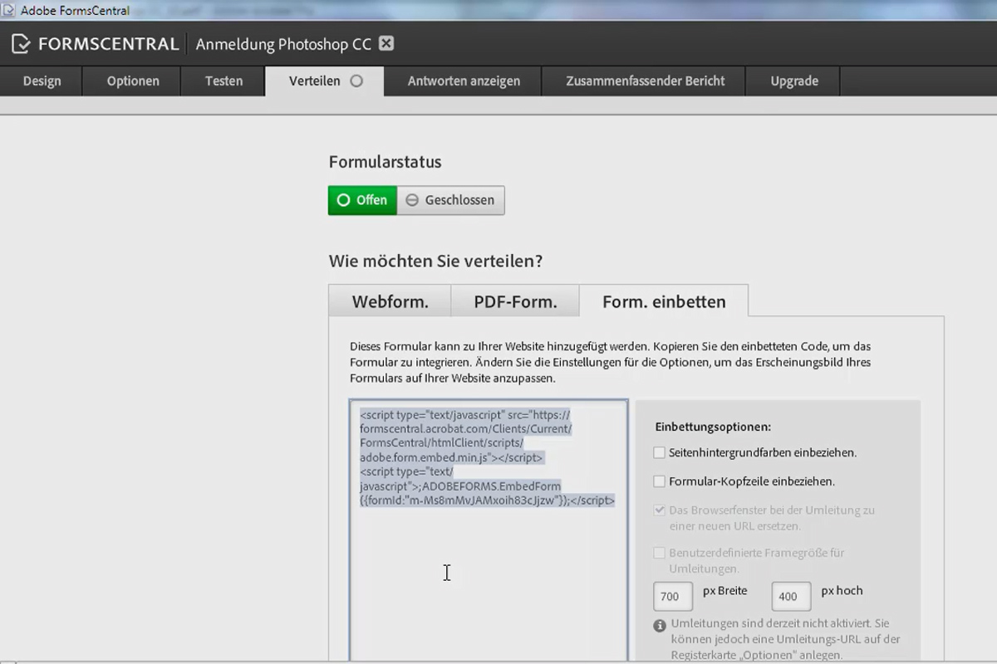
Task: Set form status to Geschlossen
Action: (450, 200)
